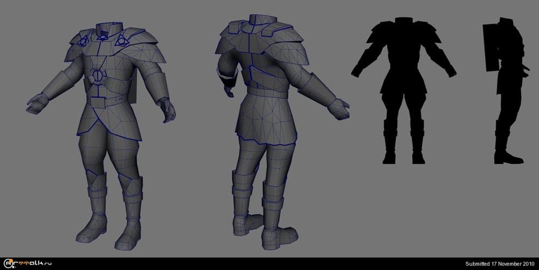Click the Arttalk.ru logo in footer
Screen dimensions: 539x270
[x=27, y=264]
